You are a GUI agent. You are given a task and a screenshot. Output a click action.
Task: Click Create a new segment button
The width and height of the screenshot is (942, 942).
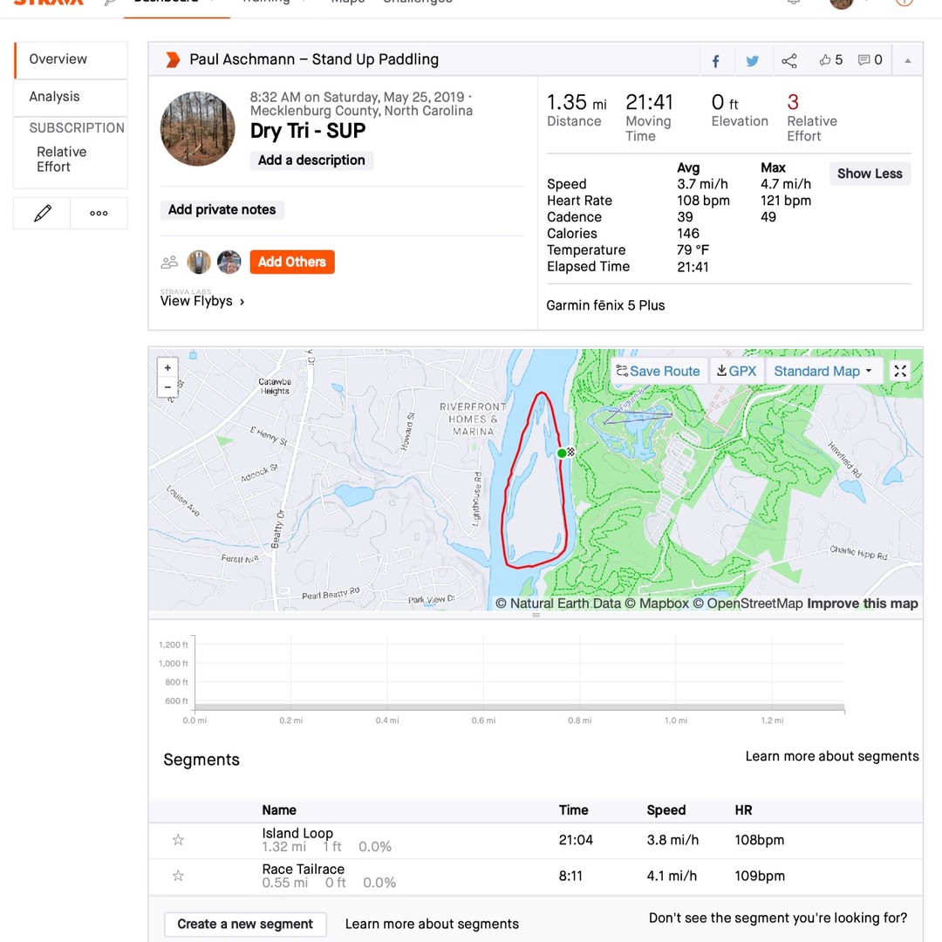pos(245,925)
